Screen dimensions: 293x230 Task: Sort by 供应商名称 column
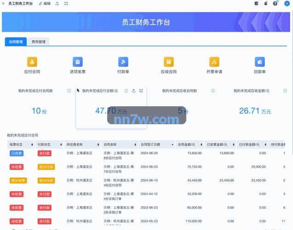[x=98, y=144]
